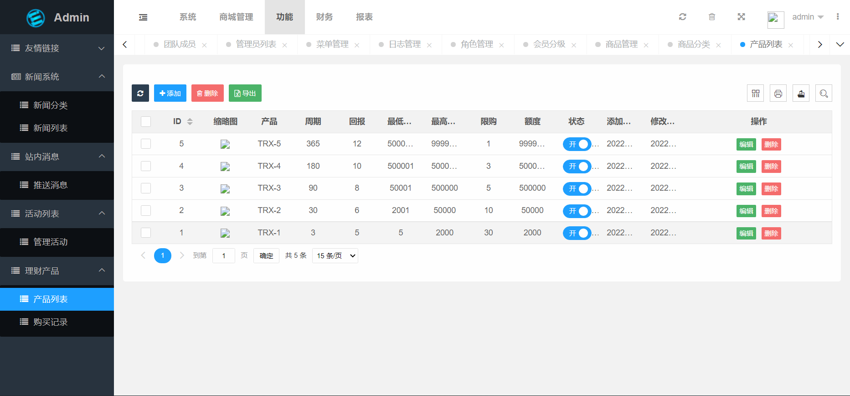Switch to the 角色管理 tab
The width and height of the screenshot is (850, 396).
[477, 44]
